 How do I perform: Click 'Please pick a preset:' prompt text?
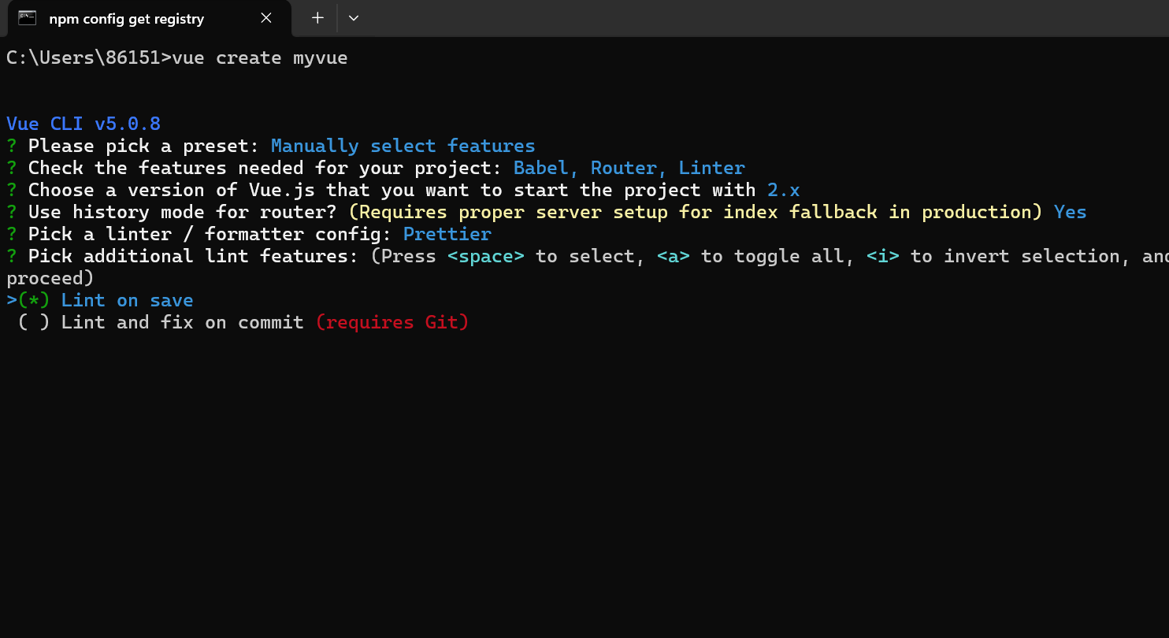[x=144, y=146]
